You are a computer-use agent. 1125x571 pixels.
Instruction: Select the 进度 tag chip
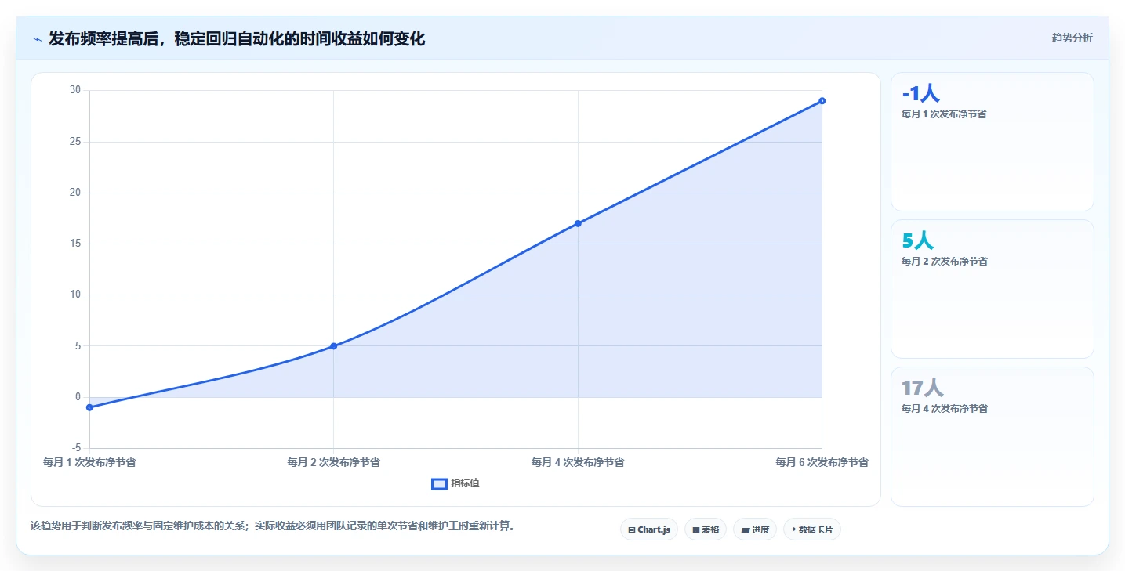point(754,529)
